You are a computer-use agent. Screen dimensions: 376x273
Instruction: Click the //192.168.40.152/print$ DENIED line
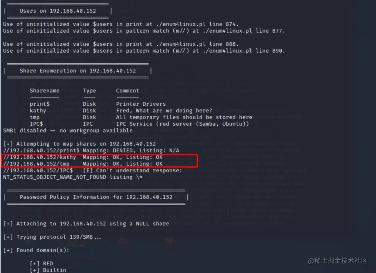pyautogui.click(x=91, y=151)
